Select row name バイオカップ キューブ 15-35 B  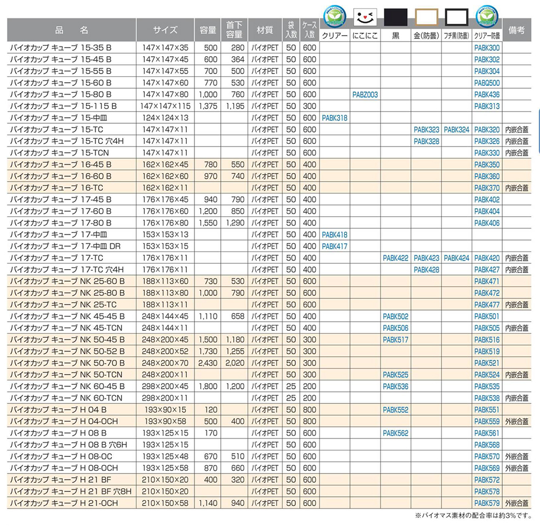[60, 48]
